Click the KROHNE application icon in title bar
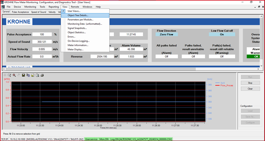 point(2,2)
